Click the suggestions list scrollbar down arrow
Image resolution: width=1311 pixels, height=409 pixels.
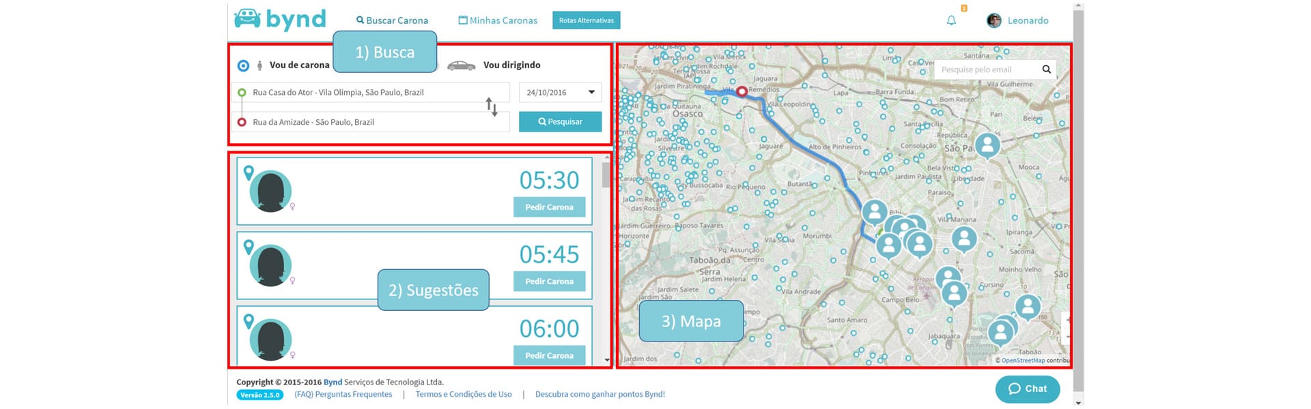click(607, 360)
